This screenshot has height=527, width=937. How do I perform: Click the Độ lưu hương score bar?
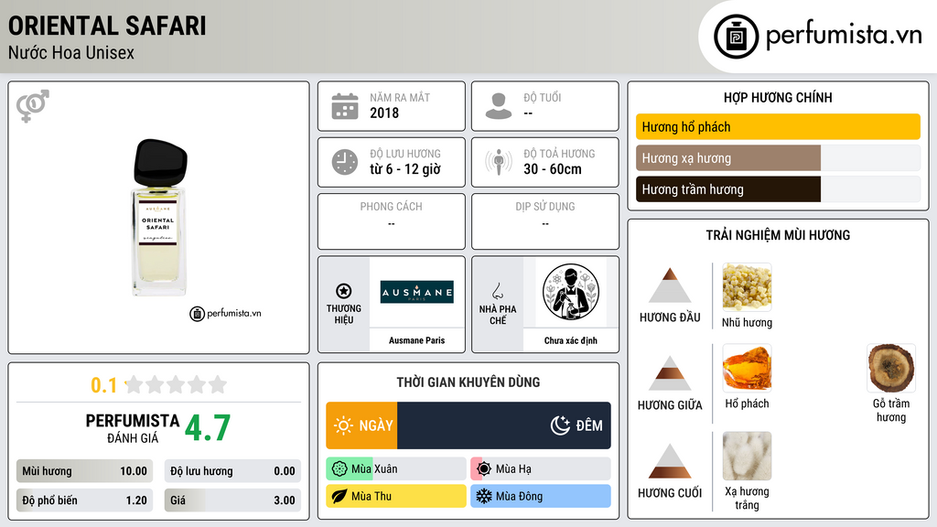pos(232,471)
